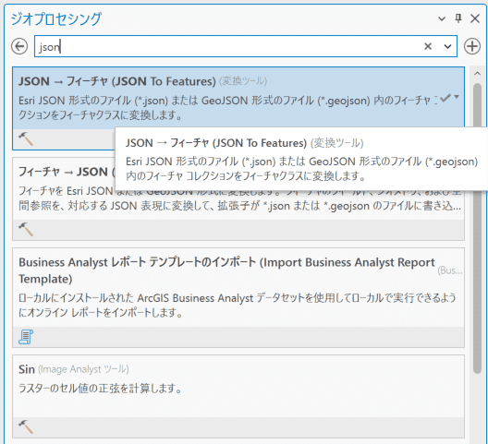The height and width of the screenshot is (444, 488).
Task: Open dropdown arrow on JSON To Features result
Action: point(457,97)
